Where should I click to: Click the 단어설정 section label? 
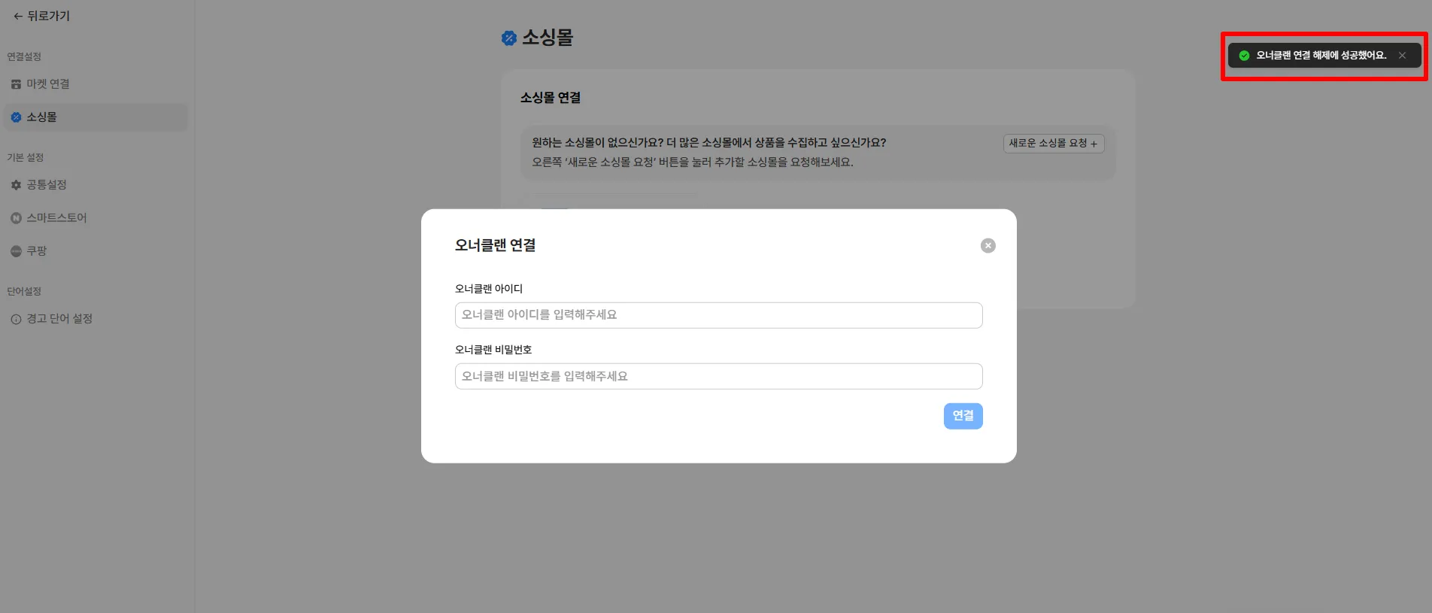[x=24, y=291]
